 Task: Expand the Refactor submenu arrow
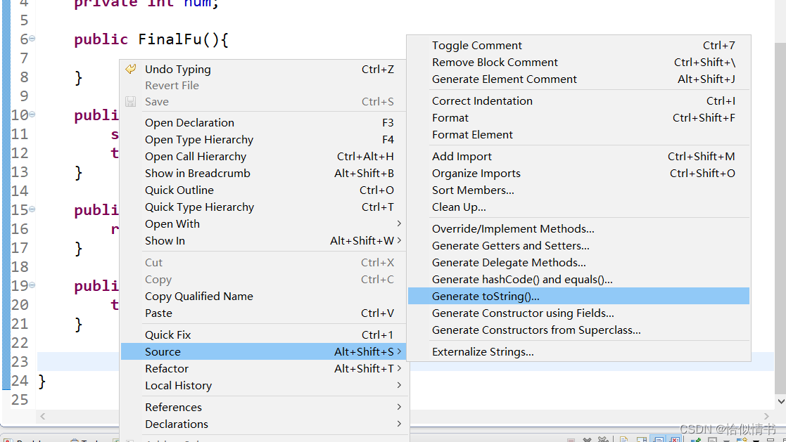point(399,368)
